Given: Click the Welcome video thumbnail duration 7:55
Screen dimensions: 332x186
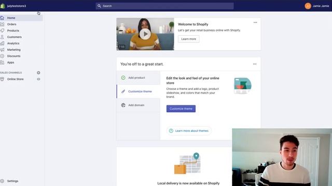Looking at the screenshot, I should pyautogui.click(x=121, y=47).
